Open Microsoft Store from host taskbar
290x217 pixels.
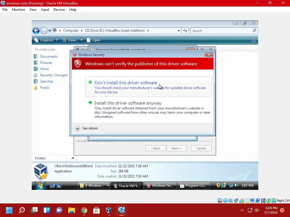(96, 210)
